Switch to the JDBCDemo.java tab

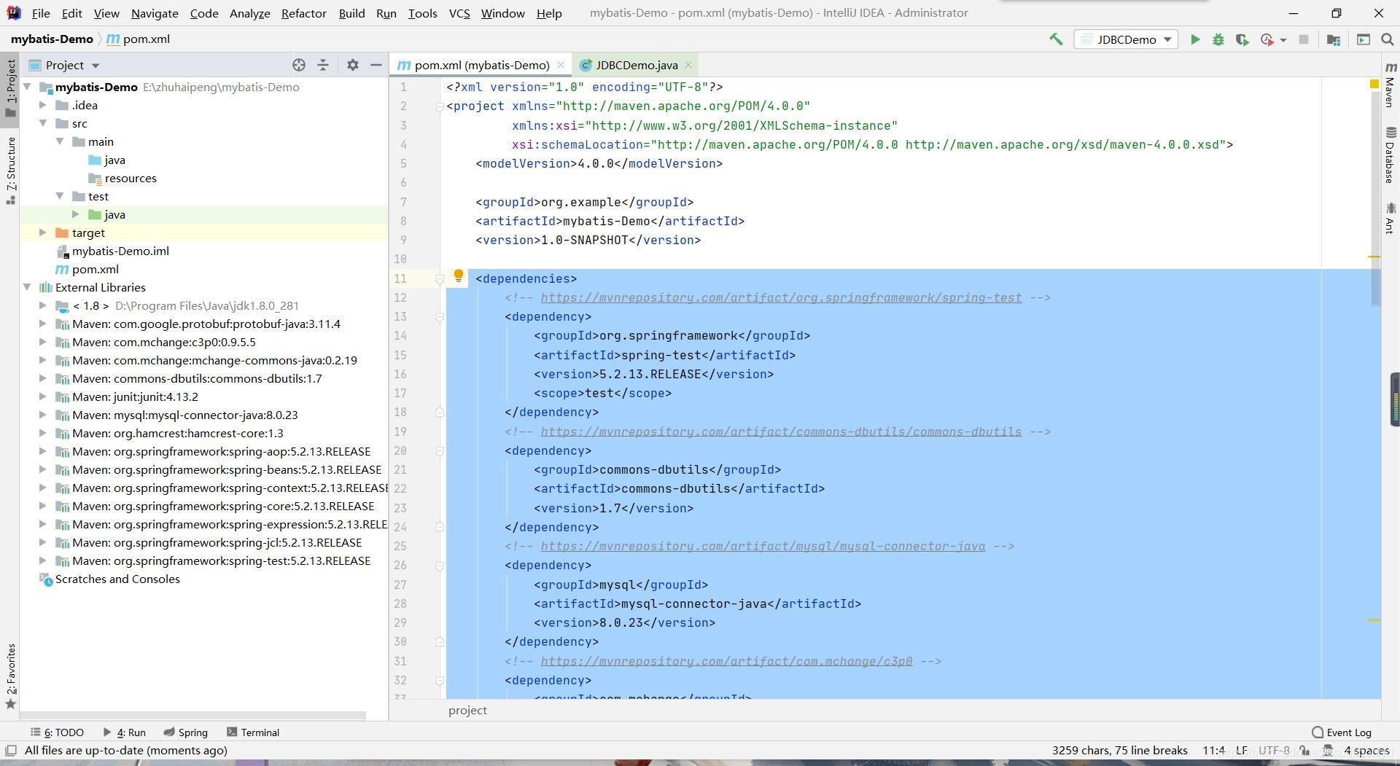pyautogui.click(x=636, y=65)
